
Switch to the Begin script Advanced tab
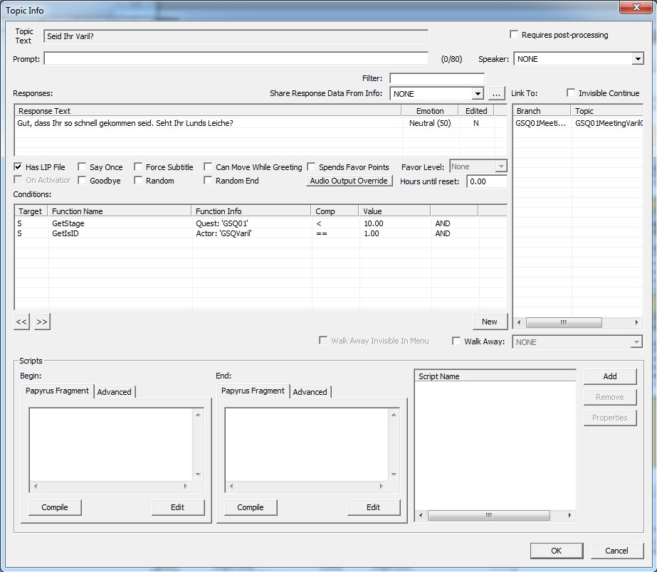[x=114, y=392]
